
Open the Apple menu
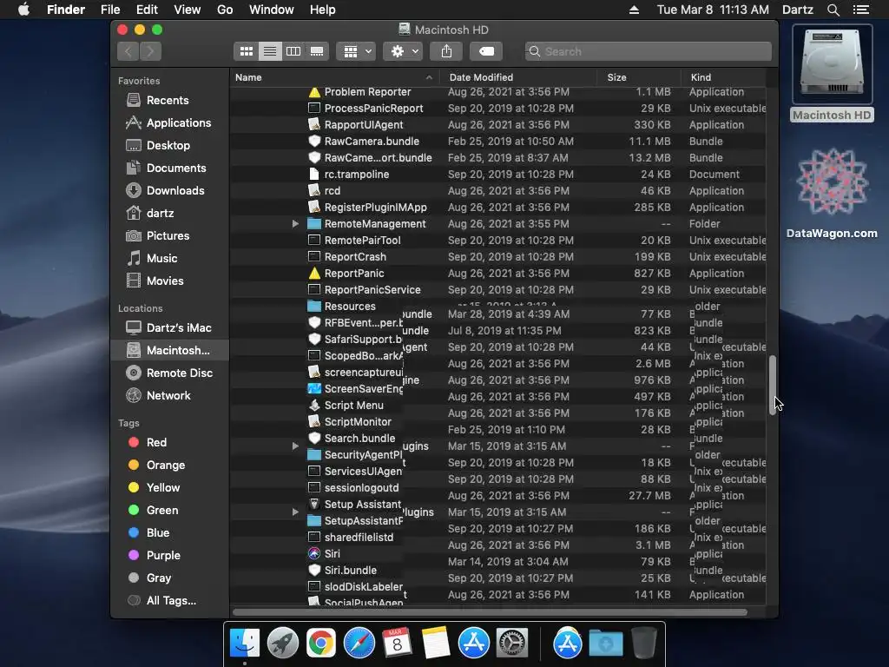[23, 10]
